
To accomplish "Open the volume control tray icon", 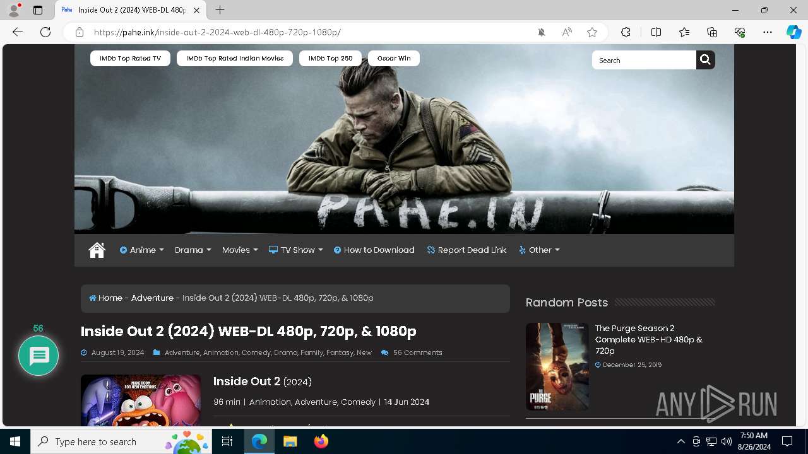I will point(727,441).
